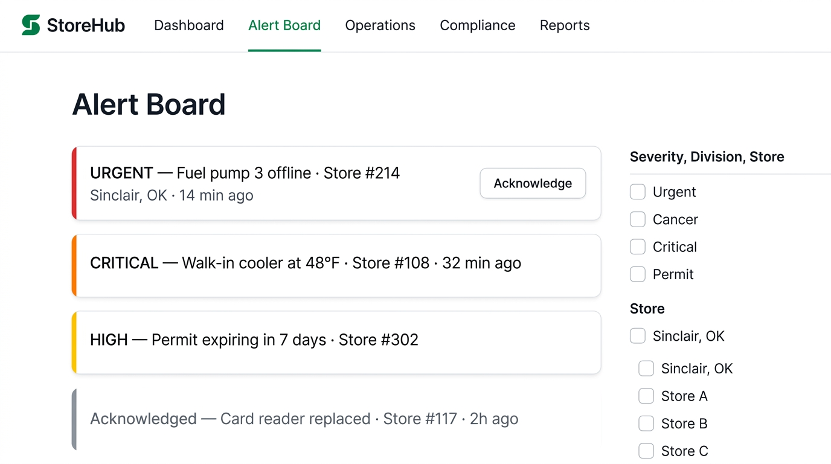The image size is (831, 464).
Task: Click the StoreHub logo icon
Action: pos(31,25)
